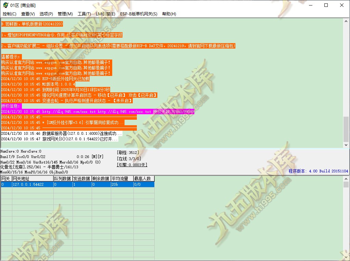The image size is (350, 261).
Task: Click the 剩余数据 column header
Action: 101,179
